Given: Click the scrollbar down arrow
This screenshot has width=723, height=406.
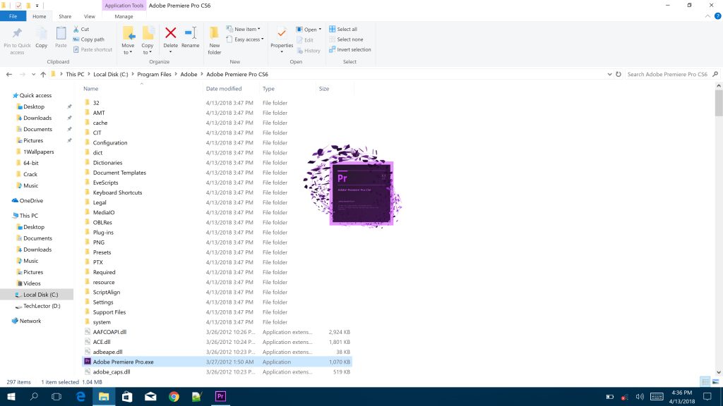Looking at the screenshot, I should (x=718, y=372).
